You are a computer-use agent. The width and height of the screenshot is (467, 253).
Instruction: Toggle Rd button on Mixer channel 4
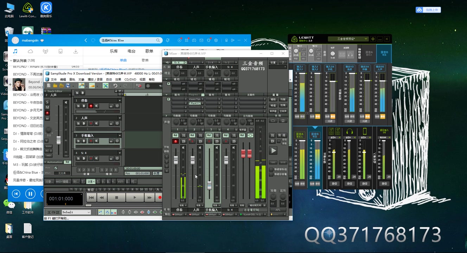tap(225, 135)
